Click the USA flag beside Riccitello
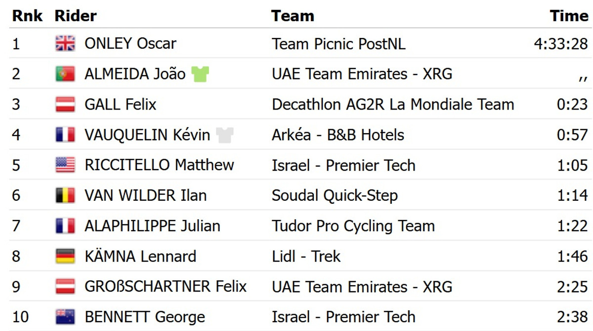The image size is (593, 331). pyautogui.click(x=65, y=165)
